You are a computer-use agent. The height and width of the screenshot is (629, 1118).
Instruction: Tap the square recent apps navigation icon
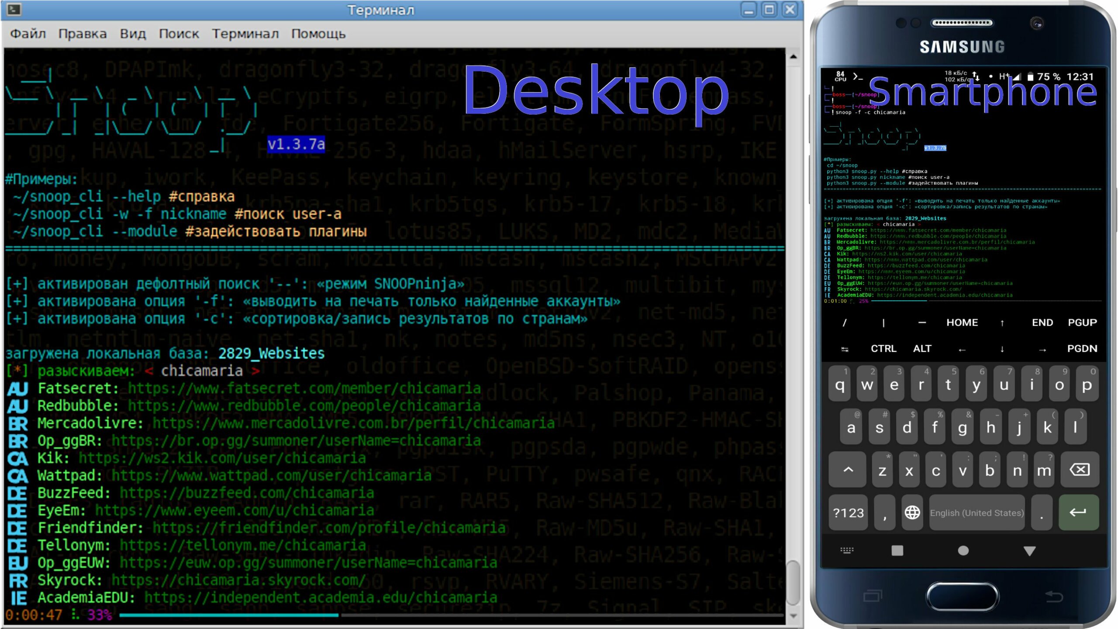tap(897, 551)
